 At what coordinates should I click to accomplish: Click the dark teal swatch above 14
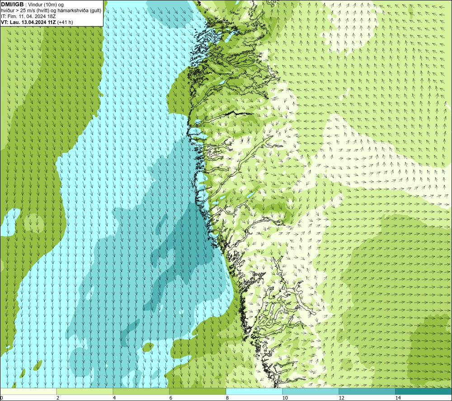click(424, 391)
